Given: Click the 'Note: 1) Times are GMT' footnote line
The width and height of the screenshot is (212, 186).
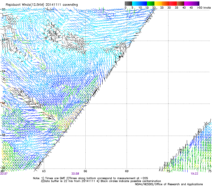Looking at the screenshot, I should pos(91,178).
